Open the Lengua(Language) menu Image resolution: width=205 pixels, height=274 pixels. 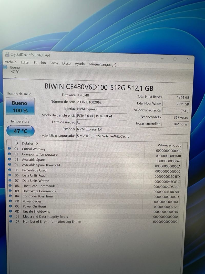102,64
